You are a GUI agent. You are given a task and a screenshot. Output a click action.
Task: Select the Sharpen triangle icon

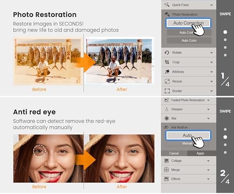[167, 109]
